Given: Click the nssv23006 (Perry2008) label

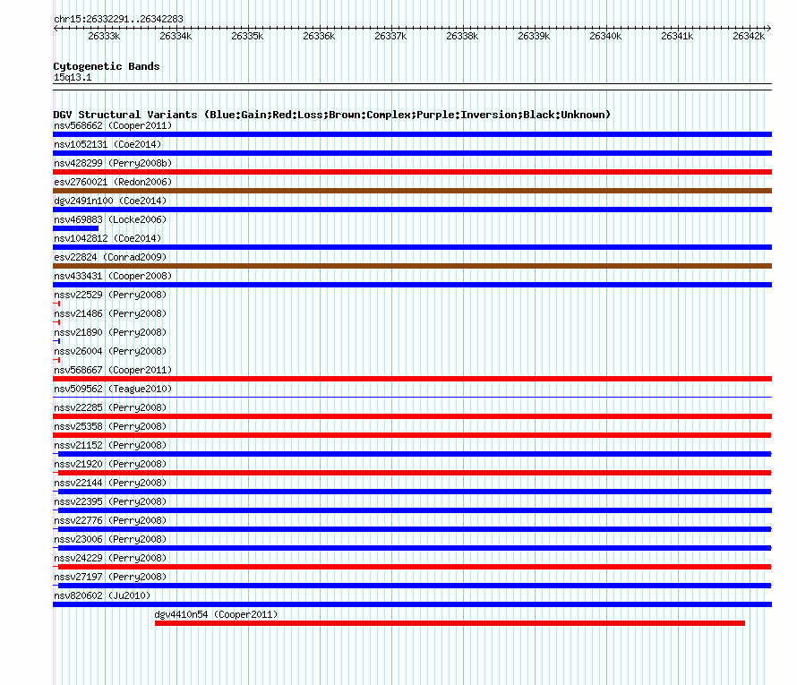Looking at the screenshot, I should pos(110,539).
